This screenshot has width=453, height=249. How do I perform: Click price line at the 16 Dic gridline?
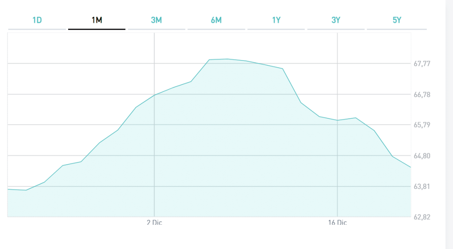(338, 120)
